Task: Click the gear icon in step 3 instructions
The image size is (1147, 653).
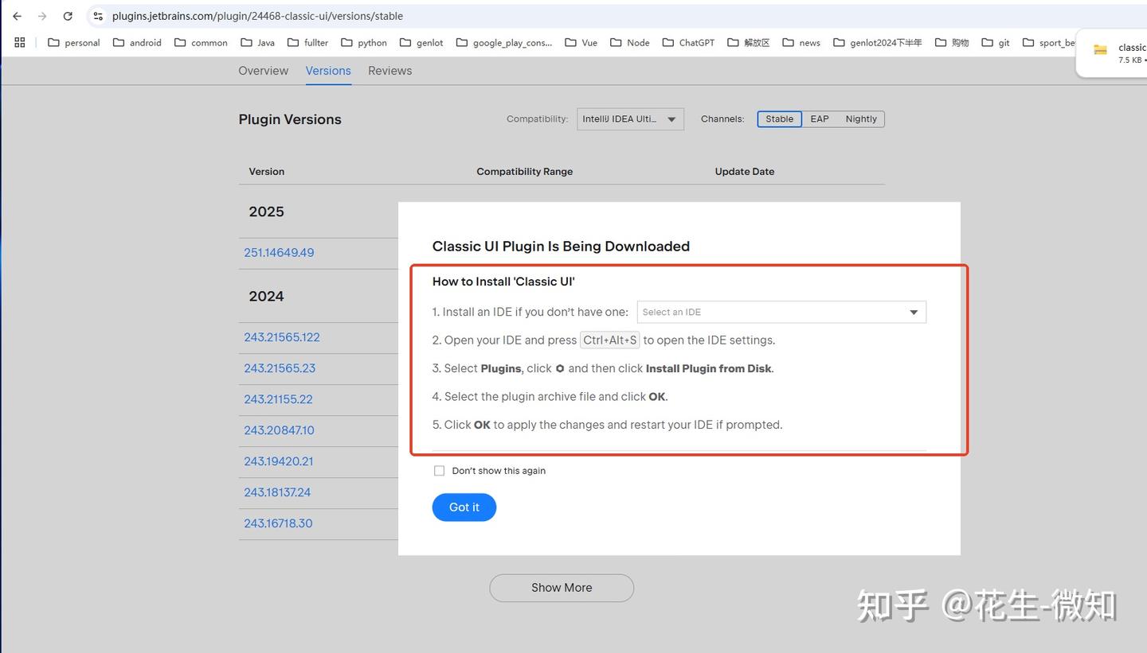Action: [560, 368]
